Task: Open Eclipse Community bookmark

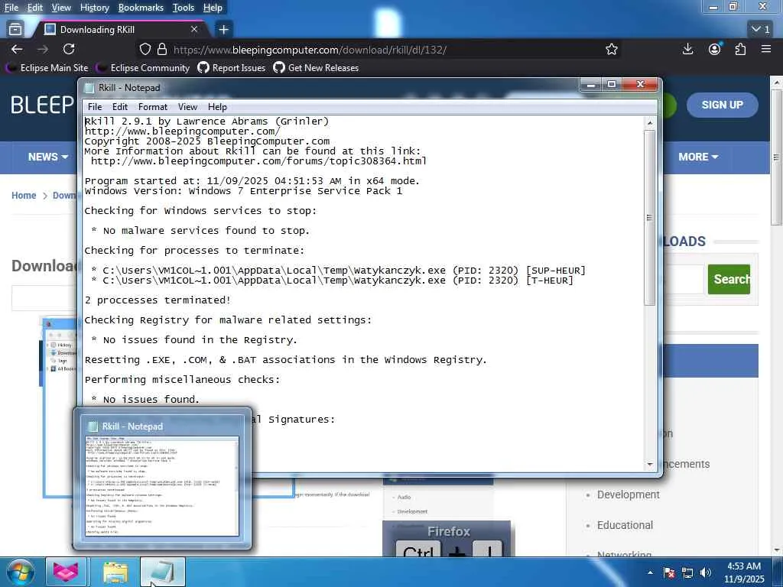Action: click(x=143, y=68)
